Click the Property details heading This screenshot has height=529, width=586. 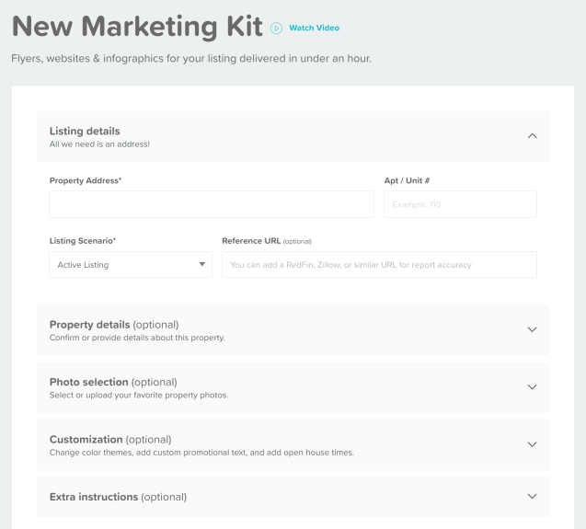point(114,325)
